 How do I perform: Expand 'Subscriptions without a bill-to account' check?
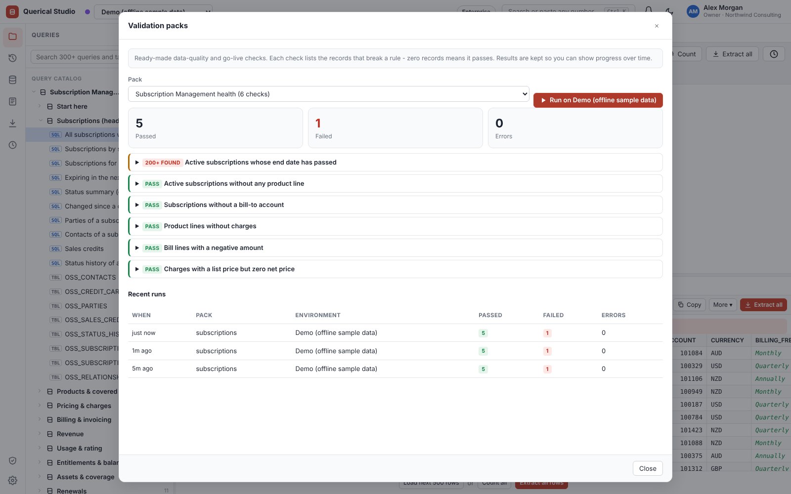click(x=395, y=205)
